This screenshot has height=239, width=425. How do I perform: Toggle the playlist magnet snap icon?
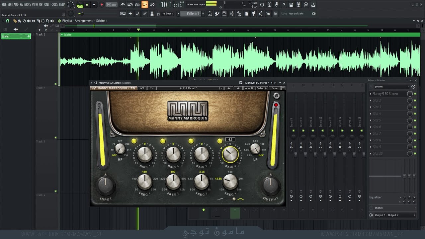7,21
